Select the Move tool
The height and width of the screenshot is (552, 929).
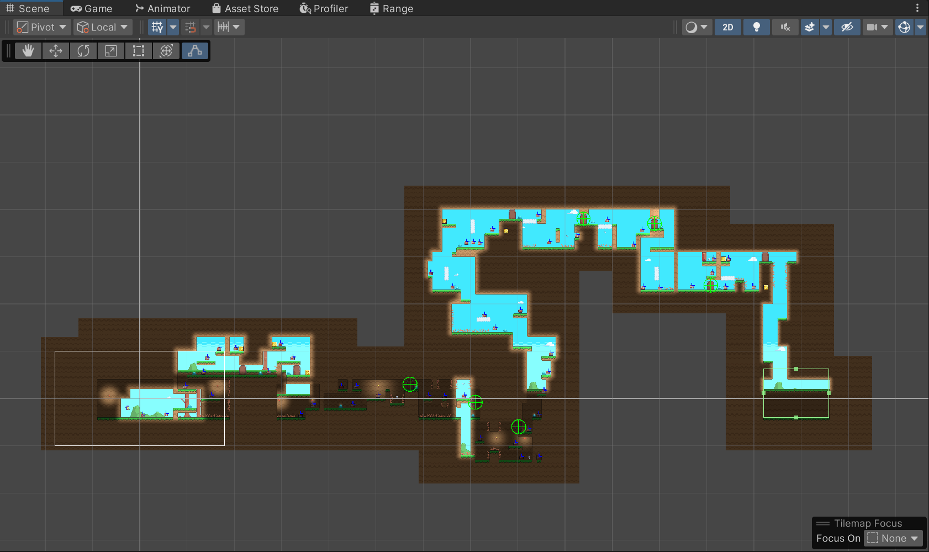[56, 51]
